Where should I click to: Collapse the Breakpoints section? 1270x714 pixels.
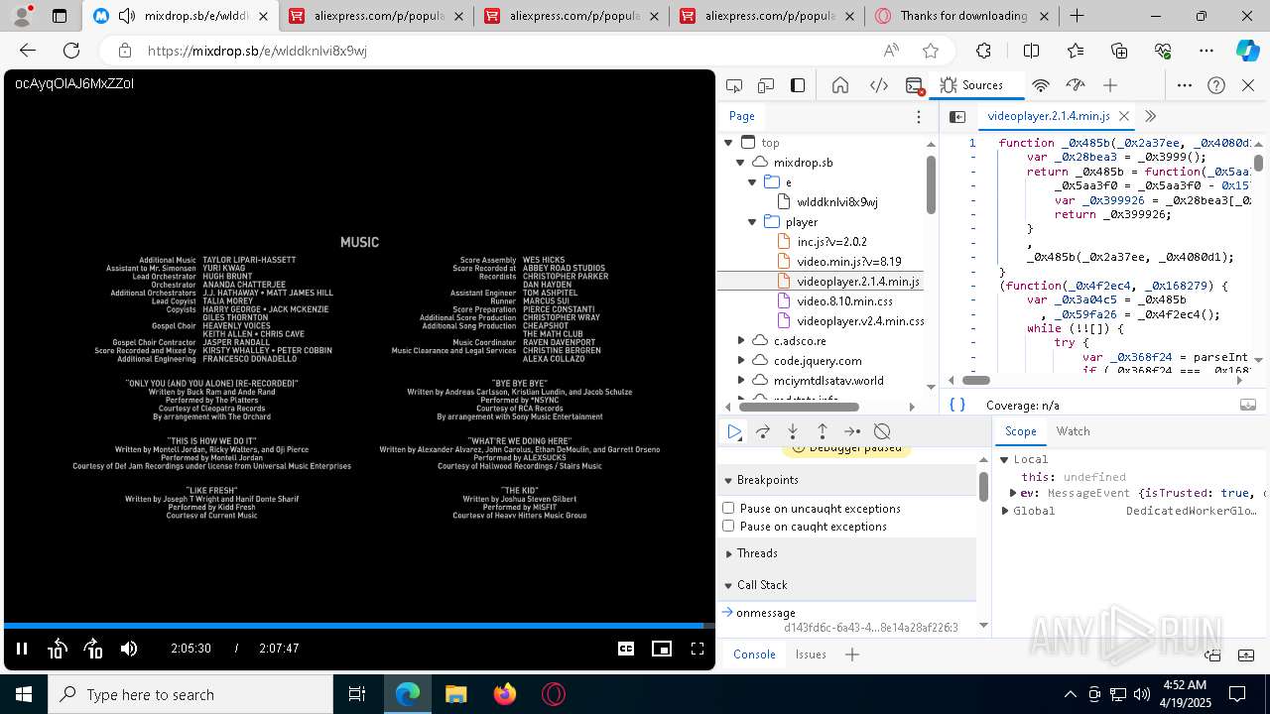(847, 480)
